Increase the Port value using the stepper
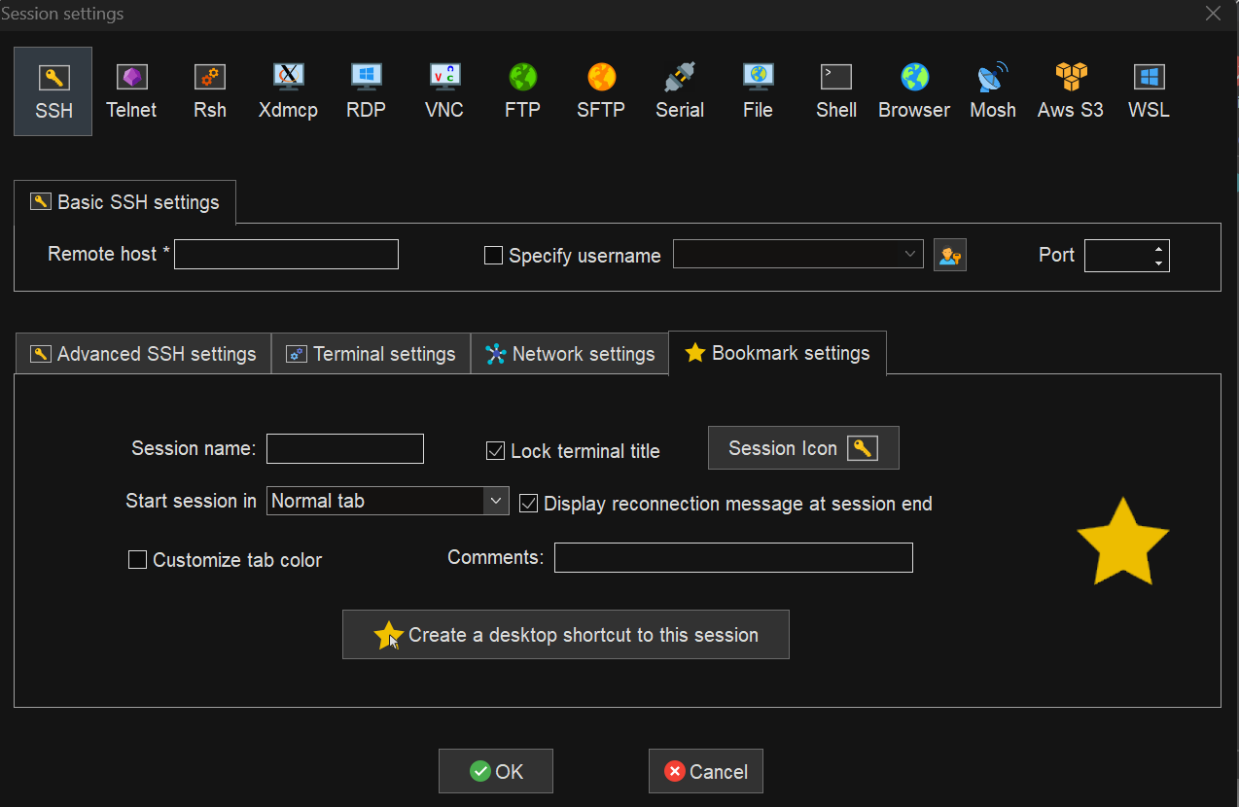 pyautogui.click(x=1158, y=250)
